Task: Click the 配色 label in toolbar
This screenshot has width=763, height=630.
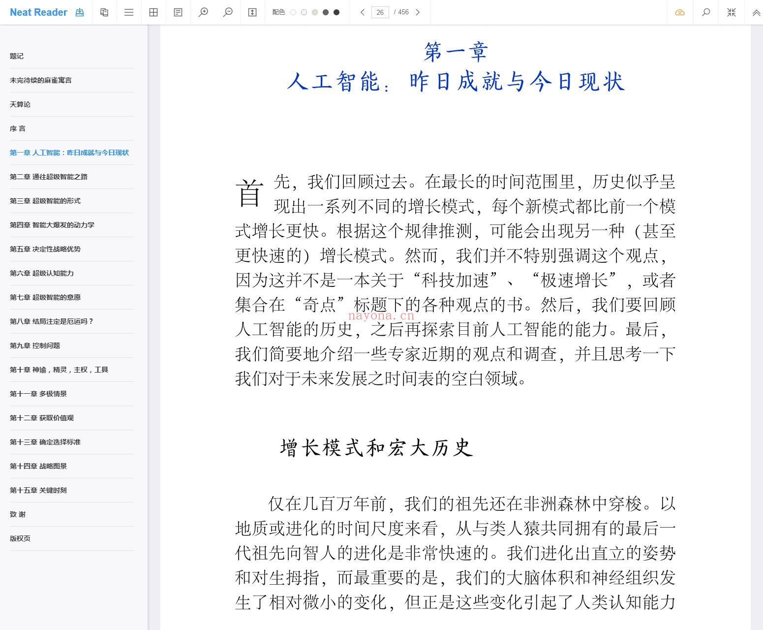Action: pos(278,12)
